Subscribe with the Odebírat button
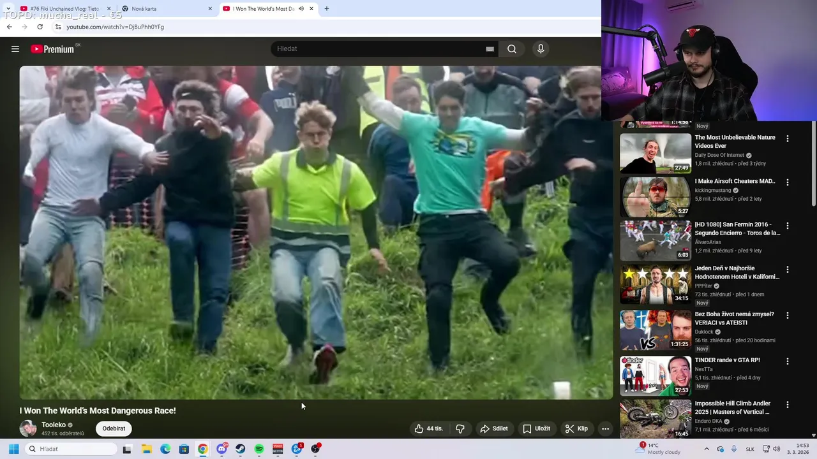The height and width of the screenshot is (459, 817). pyautogui.click(x=114, y=428)
